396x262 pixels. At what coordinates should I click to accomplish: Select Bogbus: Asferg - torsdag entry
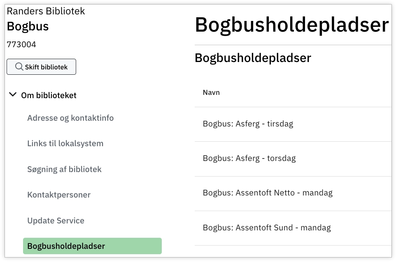pos(249,158)
